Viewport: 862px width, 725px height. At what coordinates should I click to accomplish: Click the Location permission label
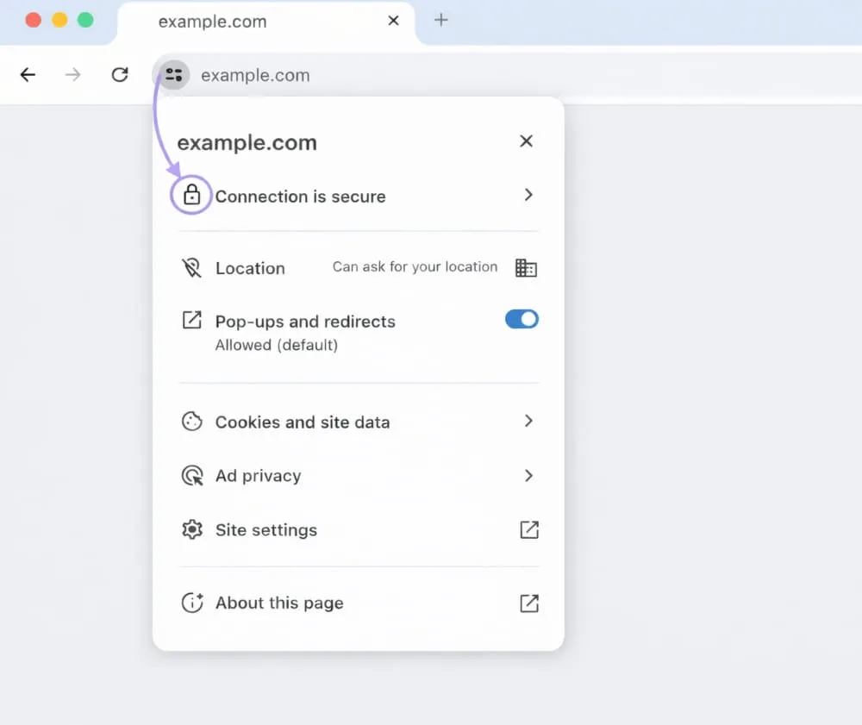point(250,268)
